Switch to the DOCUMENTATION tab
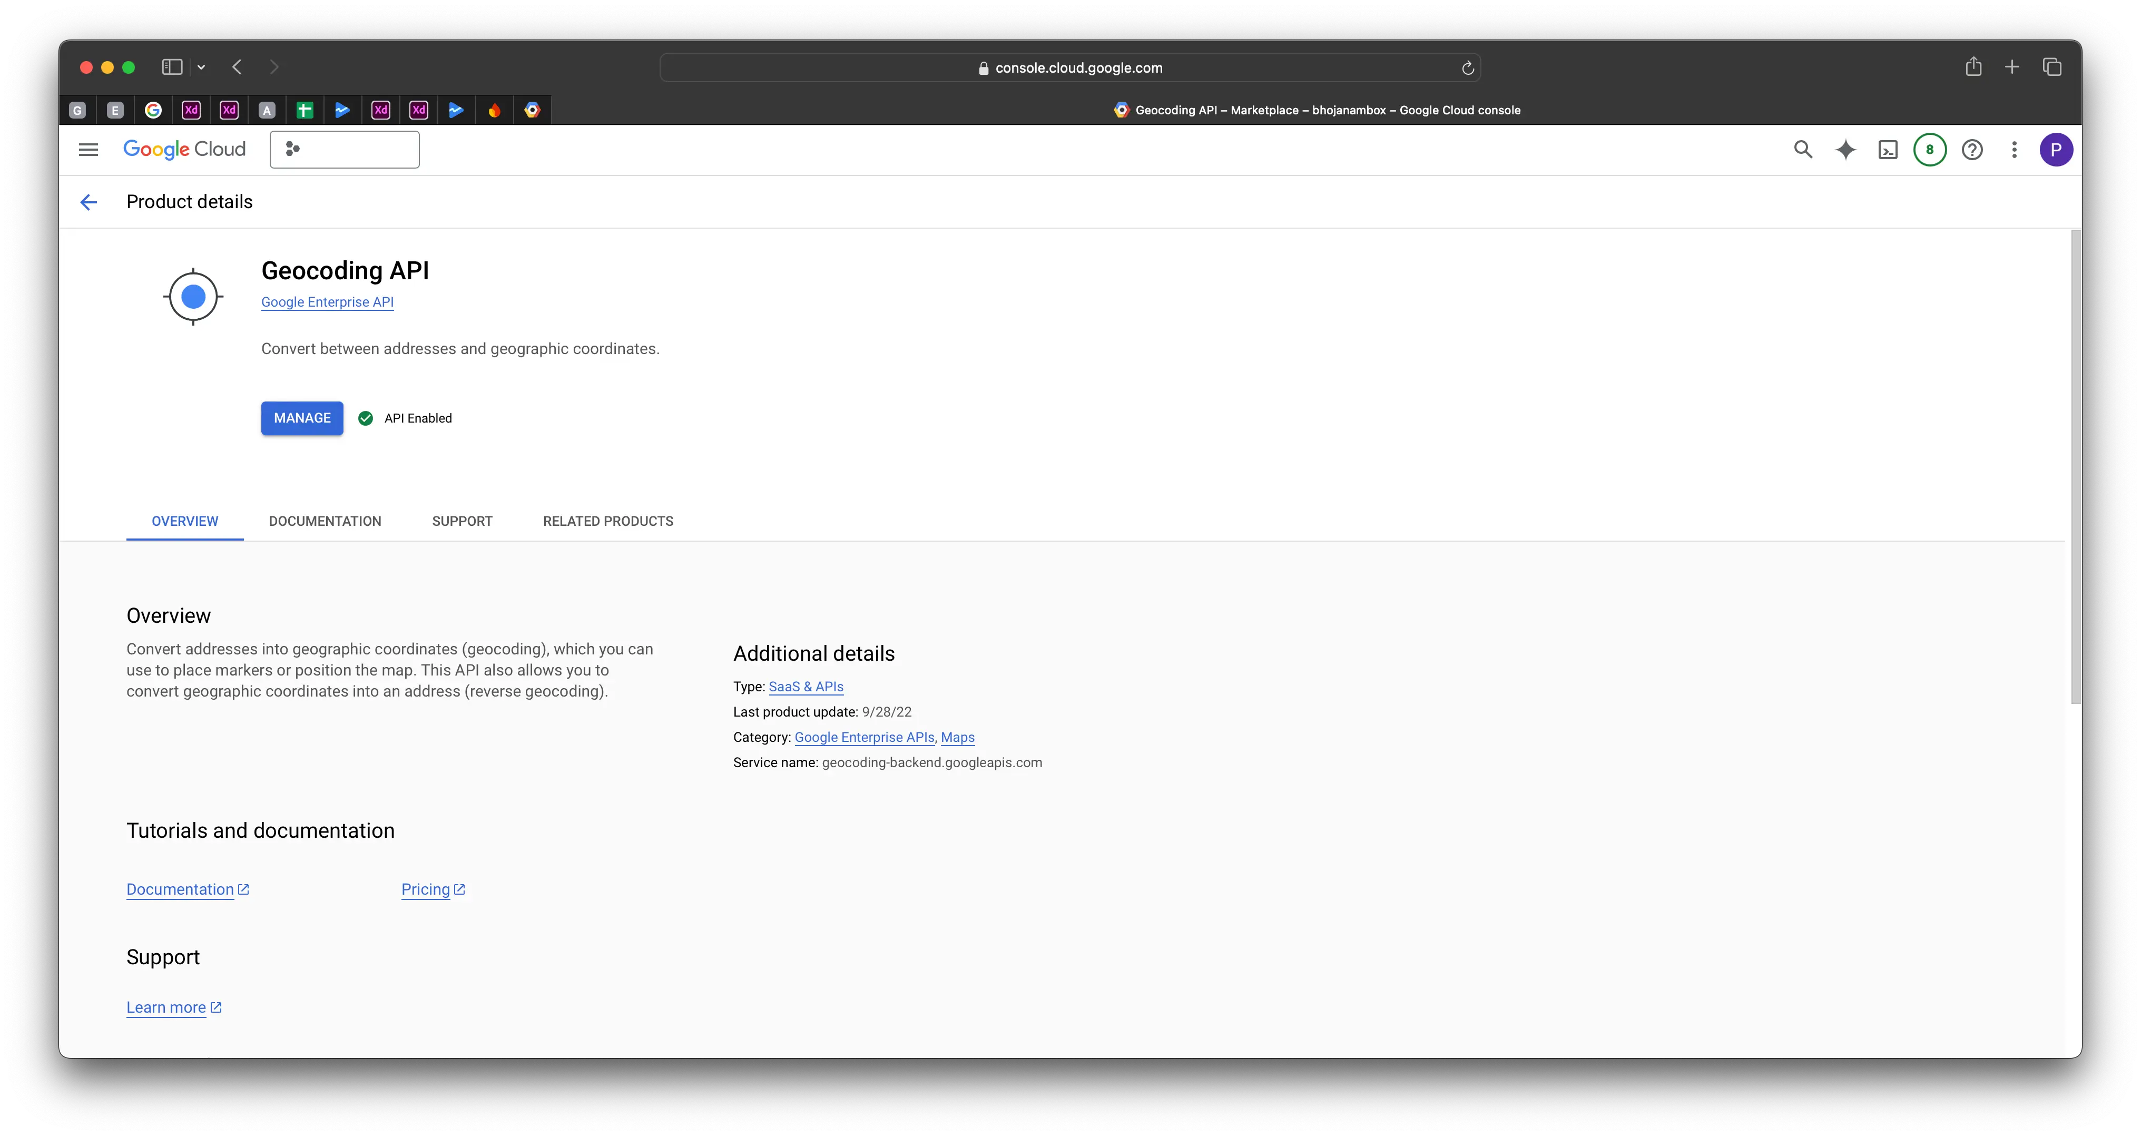 [325, 521]
